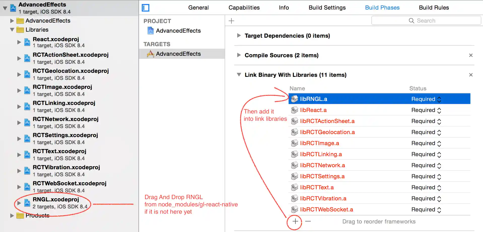The image size is (483, 232).
Task: Change libRNGL.a Required status stepper
Action: [x=439, y=99]
